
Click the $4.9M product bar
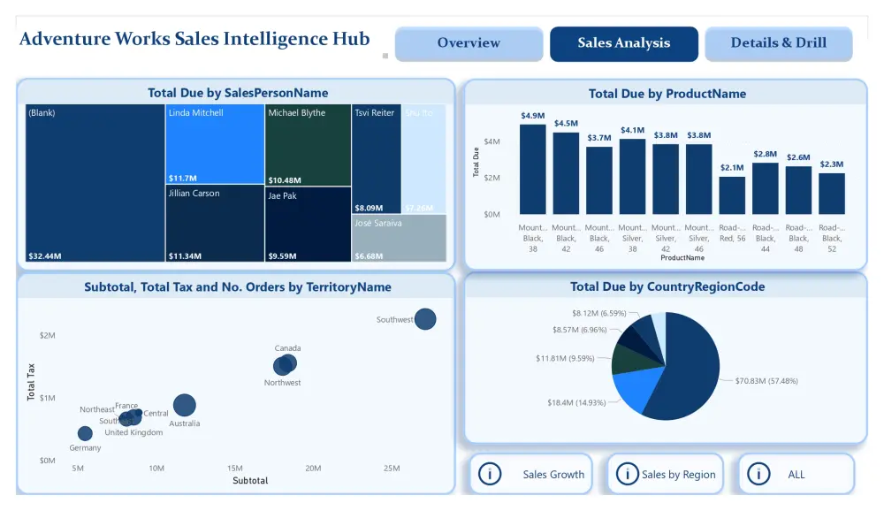coord(533,169)
